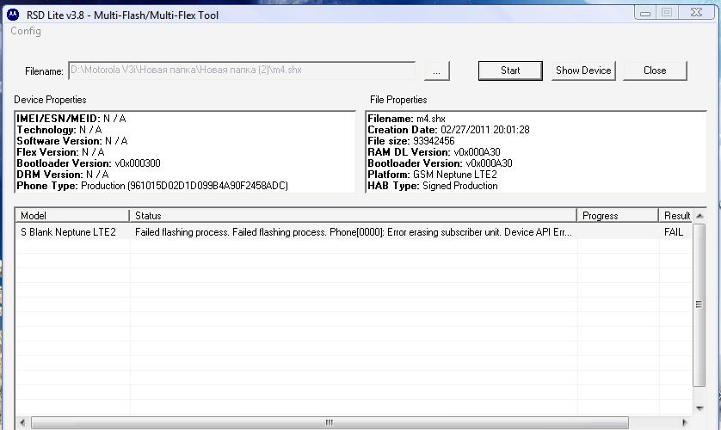The image size is (721, 430).
Task: Click the Result column header
Action: [x=676, y=216]
